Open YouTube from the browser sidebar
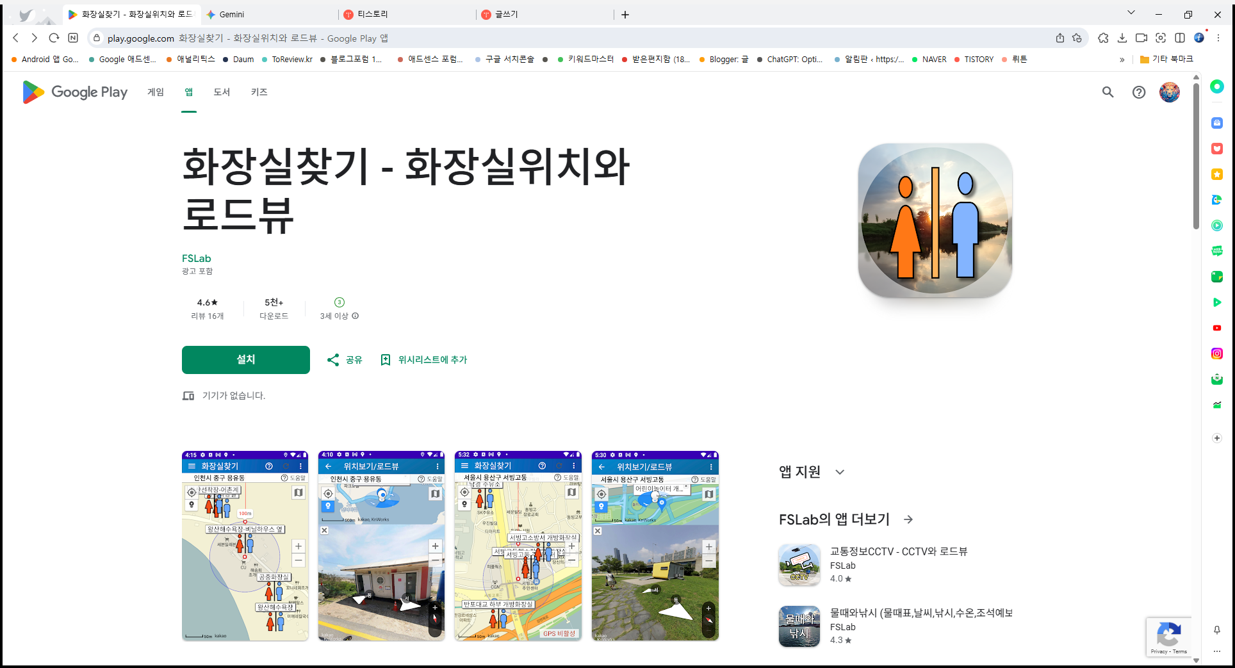The height and width of the screenshot is (668, 1235). click(x=1217, y=328)
